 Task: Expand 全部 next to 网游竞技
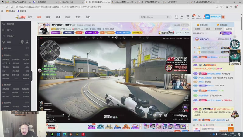[x=27, y=55]
